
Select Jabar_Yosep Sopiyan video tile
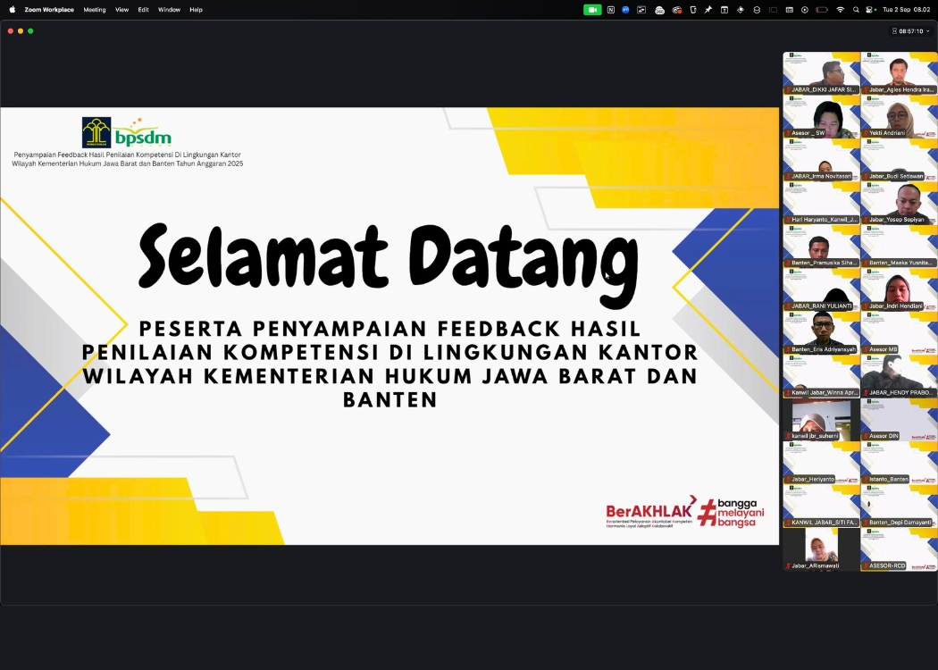pyautogui.click(x=899, y=203)
